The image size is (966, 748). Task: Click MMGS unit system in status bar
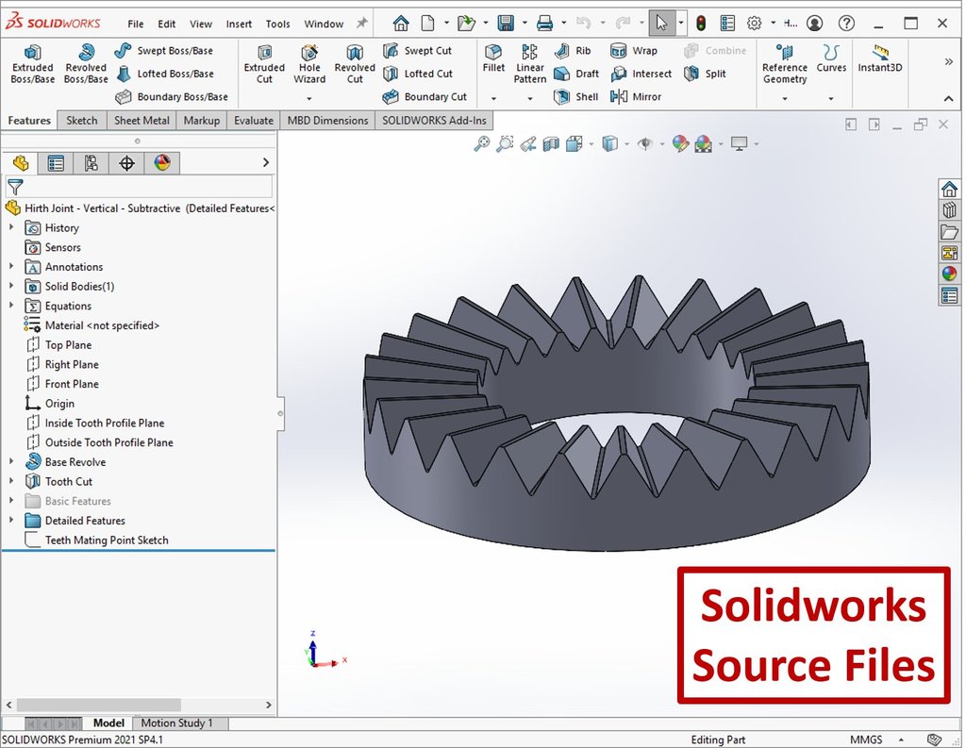coord(866,740)
